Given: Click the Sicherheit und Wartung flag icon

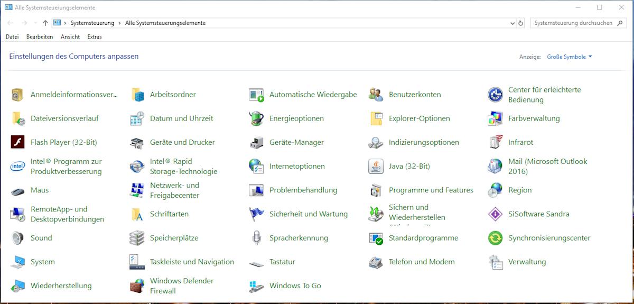Looking at the screenshot, I should coord(256,214).
